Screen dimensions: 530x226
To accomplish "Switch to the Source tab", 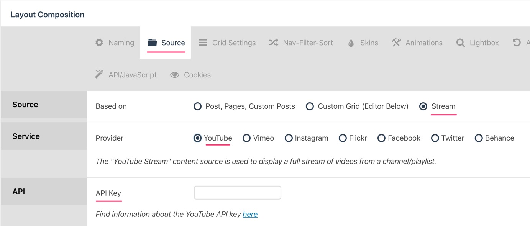I will 166,43.
